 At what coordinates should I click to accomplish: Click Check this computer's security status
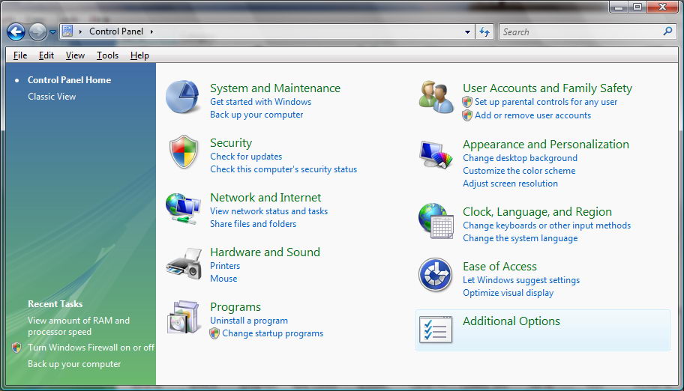pos(283,169)
